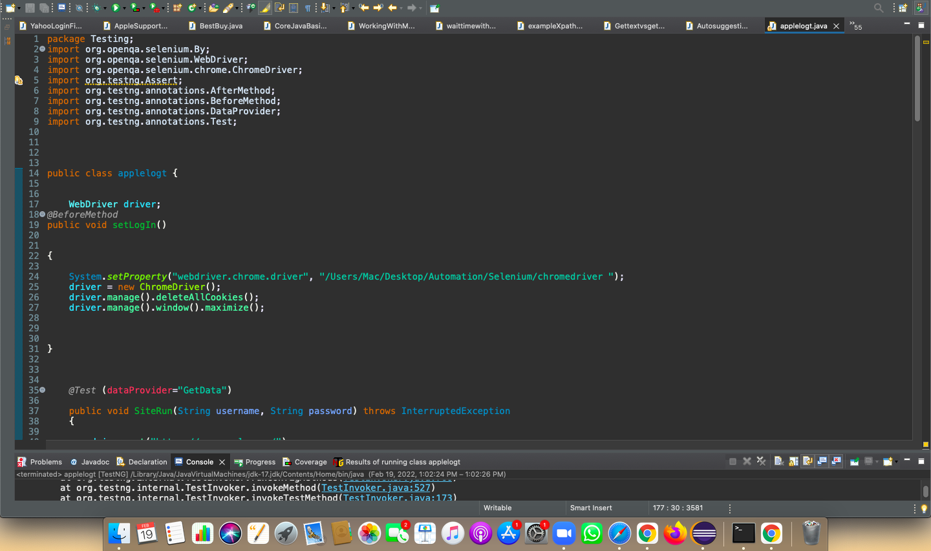This screenshot has width=931, height=551.
Task: Click Next Annotation down arrow icon
Action: coord(325,8)
